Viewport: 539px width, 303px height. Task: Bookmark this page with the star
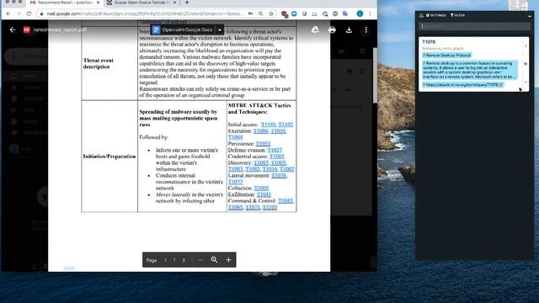271,13
